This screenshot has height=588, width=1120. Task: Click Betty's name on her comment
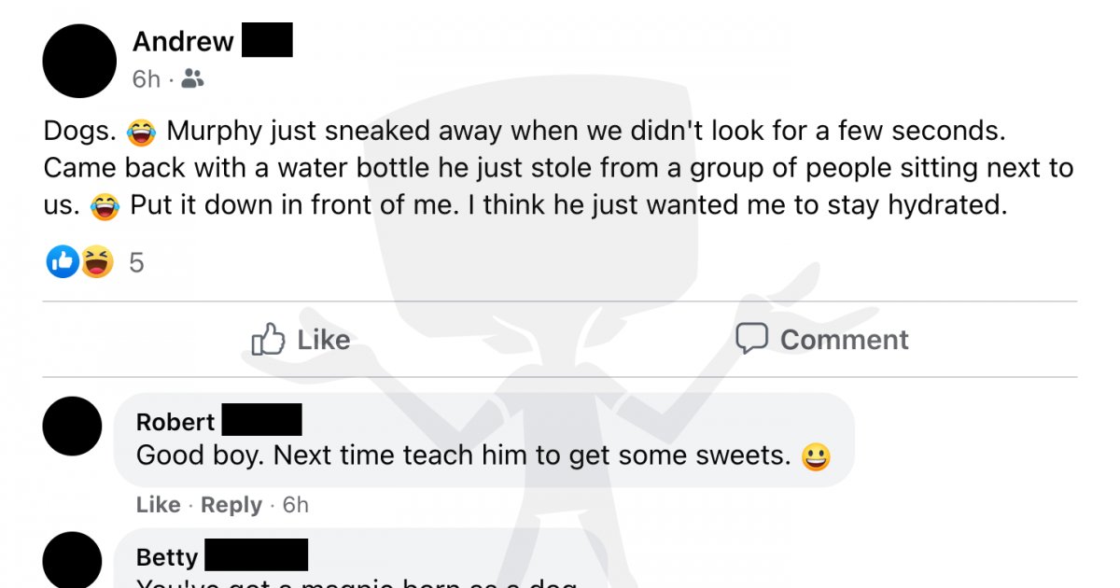tap(167, 557)
